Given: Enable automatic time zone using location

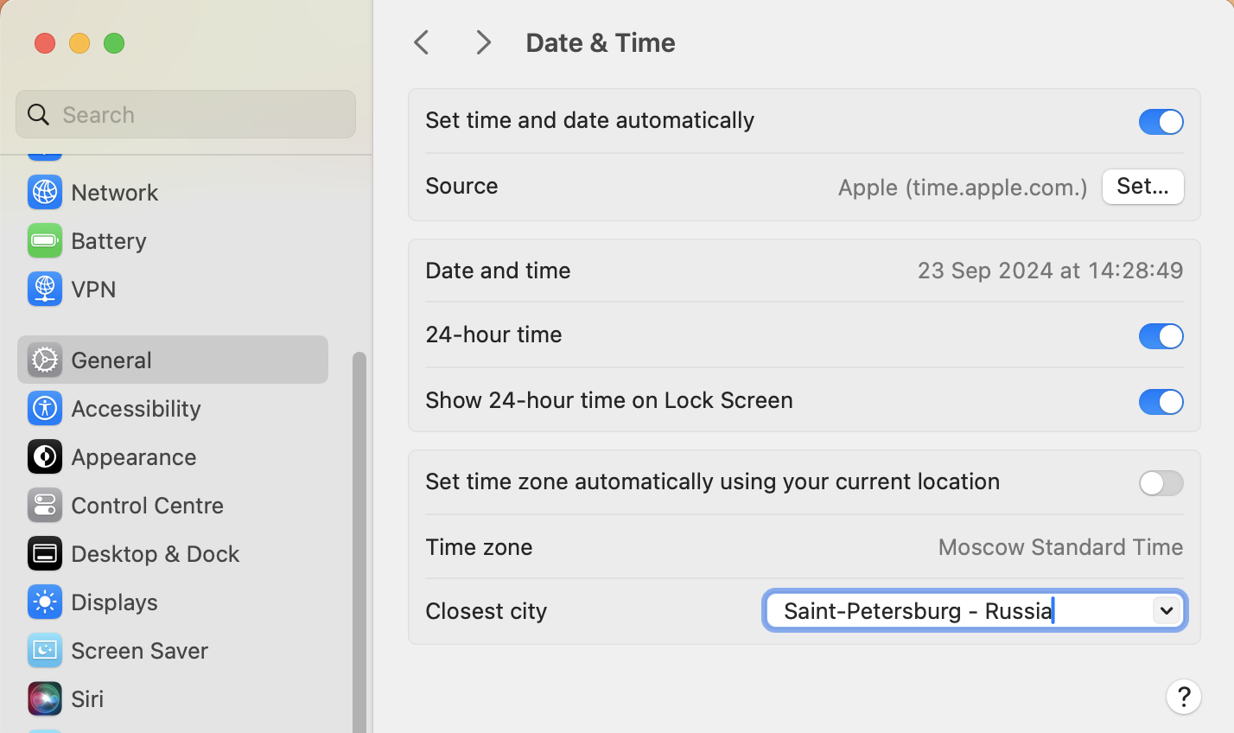Looking at the screenshot, I should pyautogui.click(x=1160, y=483).
